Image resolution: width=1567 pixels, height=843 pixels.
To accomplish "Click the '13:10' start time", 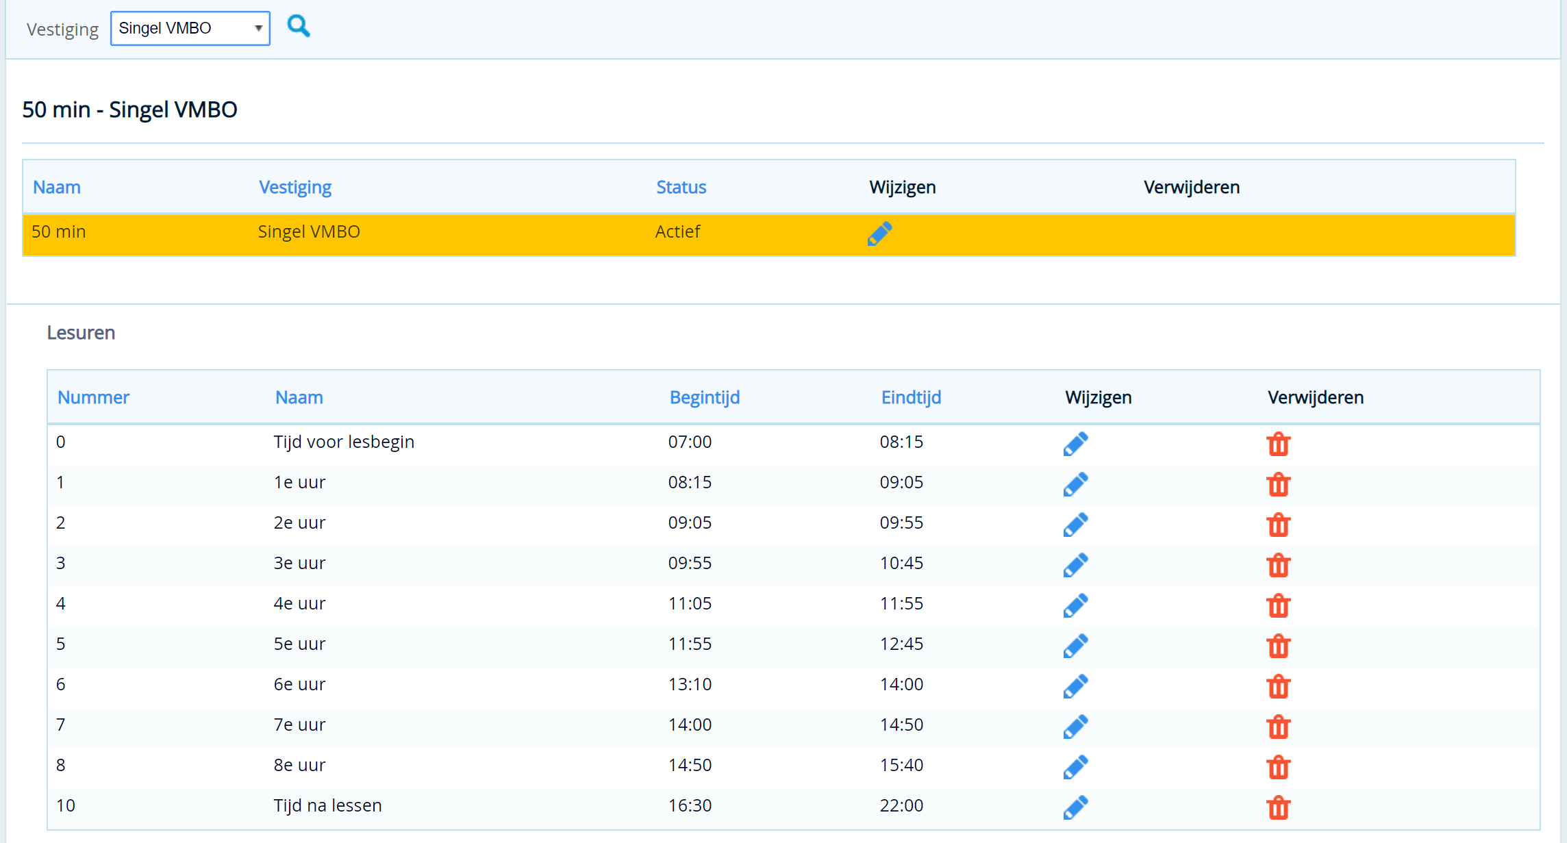I will click(690, 684).
